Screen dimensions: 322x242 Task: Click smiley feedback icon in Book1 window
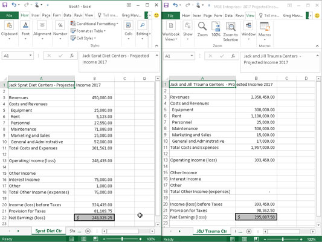click(x=156, y=15)
